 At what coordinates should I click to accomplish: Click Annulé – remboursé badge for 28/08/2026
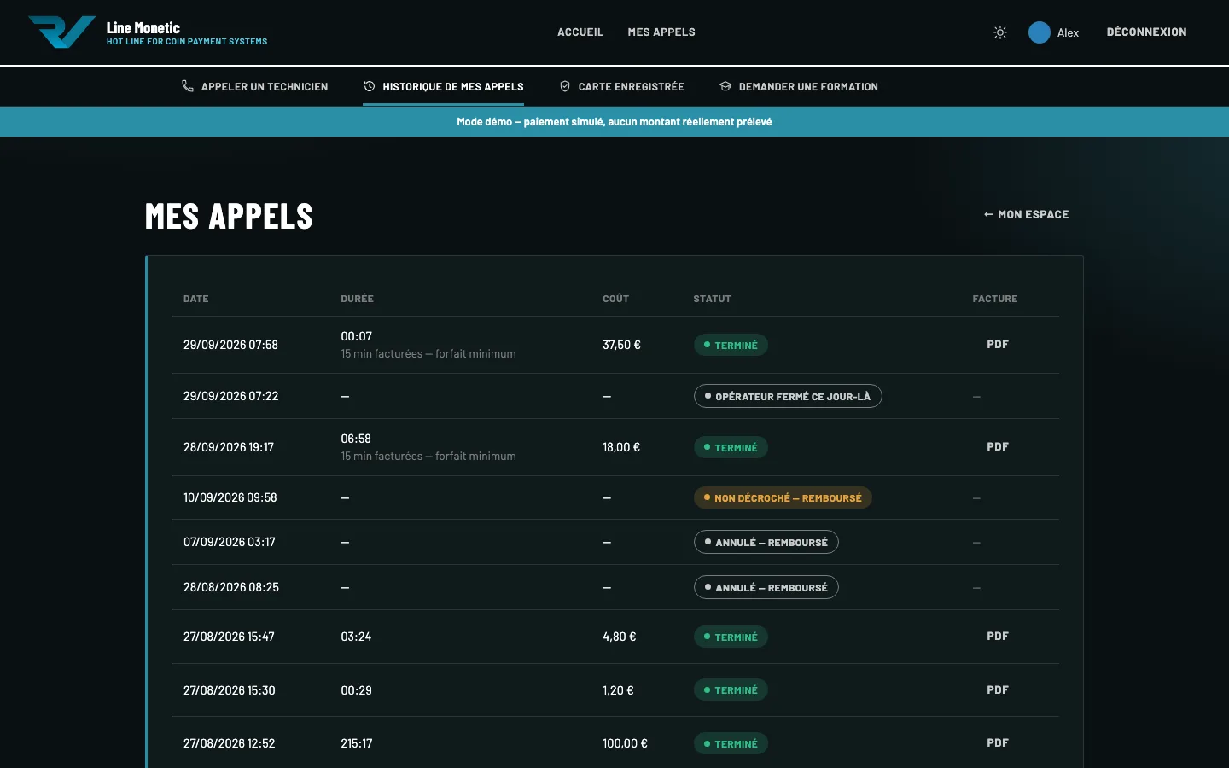[766, 587]
